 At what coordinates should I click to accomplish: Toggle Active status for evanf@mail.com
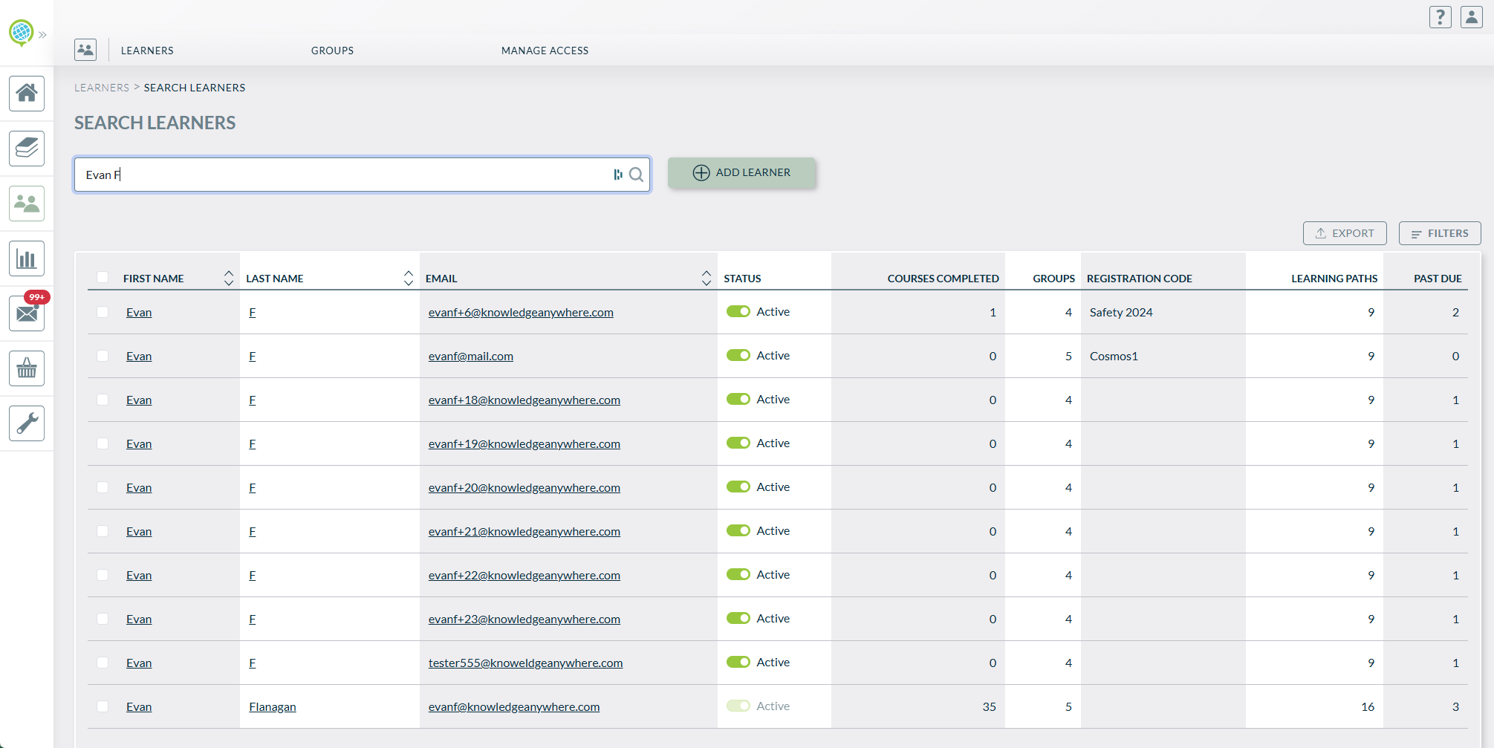(x=738, y=356)
